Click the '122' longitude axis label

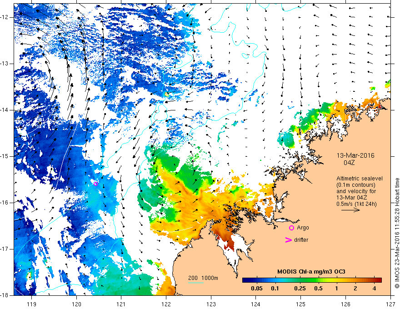coord(166,304)
